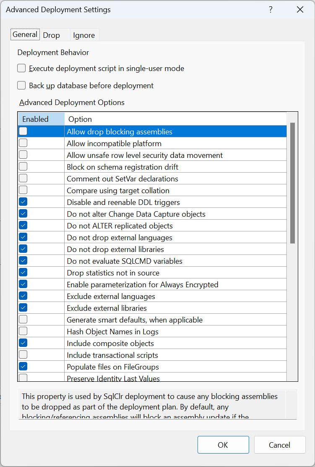Select the Compare using target collation row
Image resolution: width=315 pixels, height=467 pixels.
(x=153, y=190)
